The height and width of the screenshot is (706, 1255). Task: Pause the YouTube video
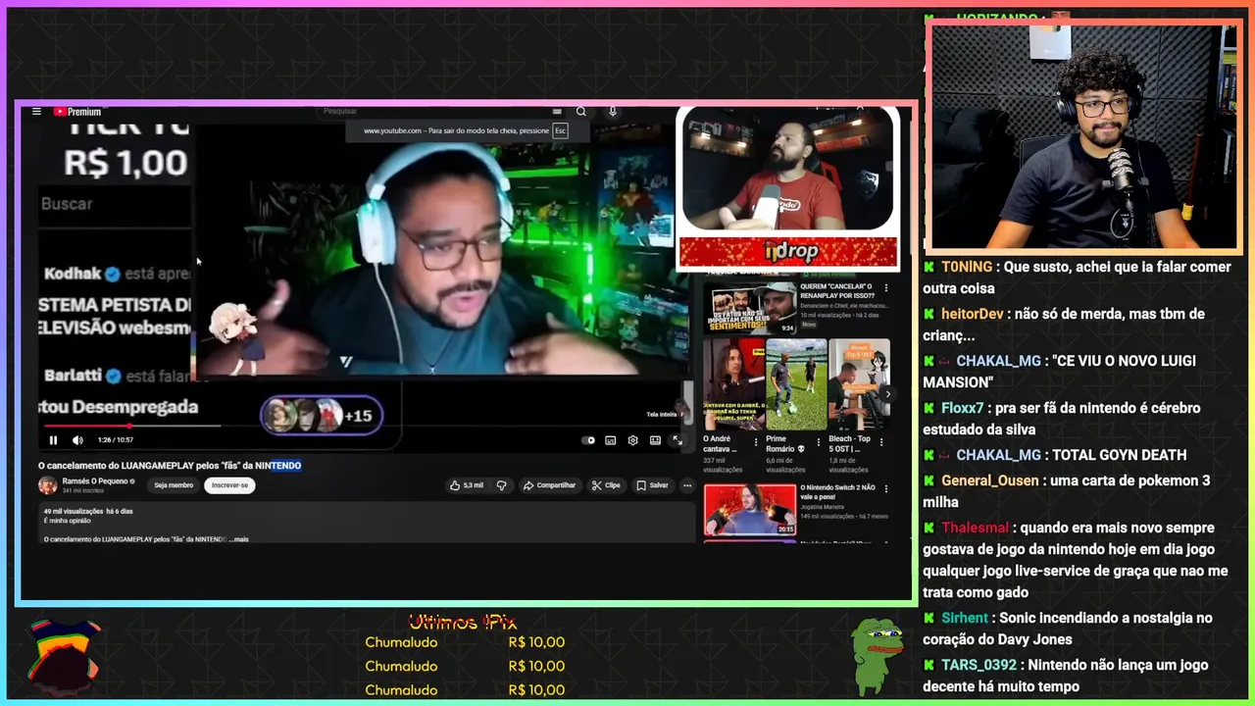53,440
